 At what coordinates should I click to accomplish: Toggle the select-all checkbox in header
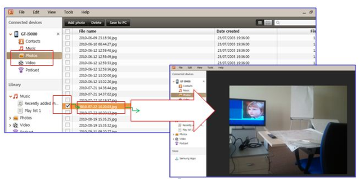(x=67, y=31)
